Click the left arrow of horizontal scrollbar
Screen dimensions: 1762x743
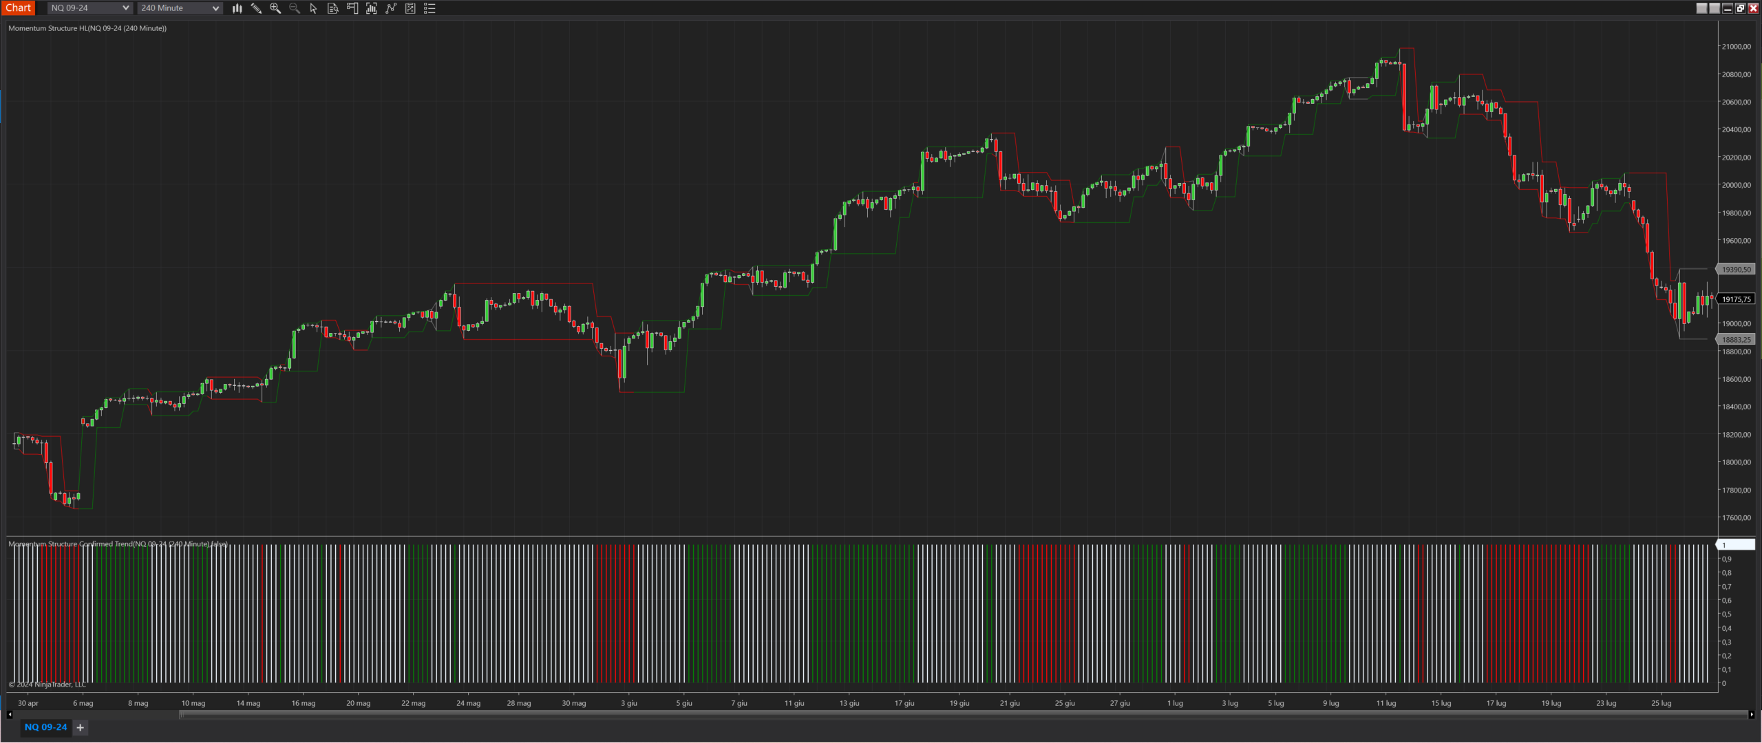click(10, 714)
